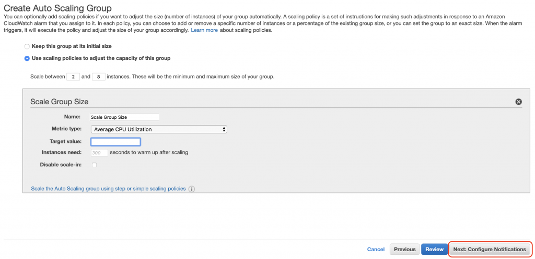Proceed to Next: Configure Notifications
The image size is (535, 259).
pyautogui.click(x=490, y=250)
